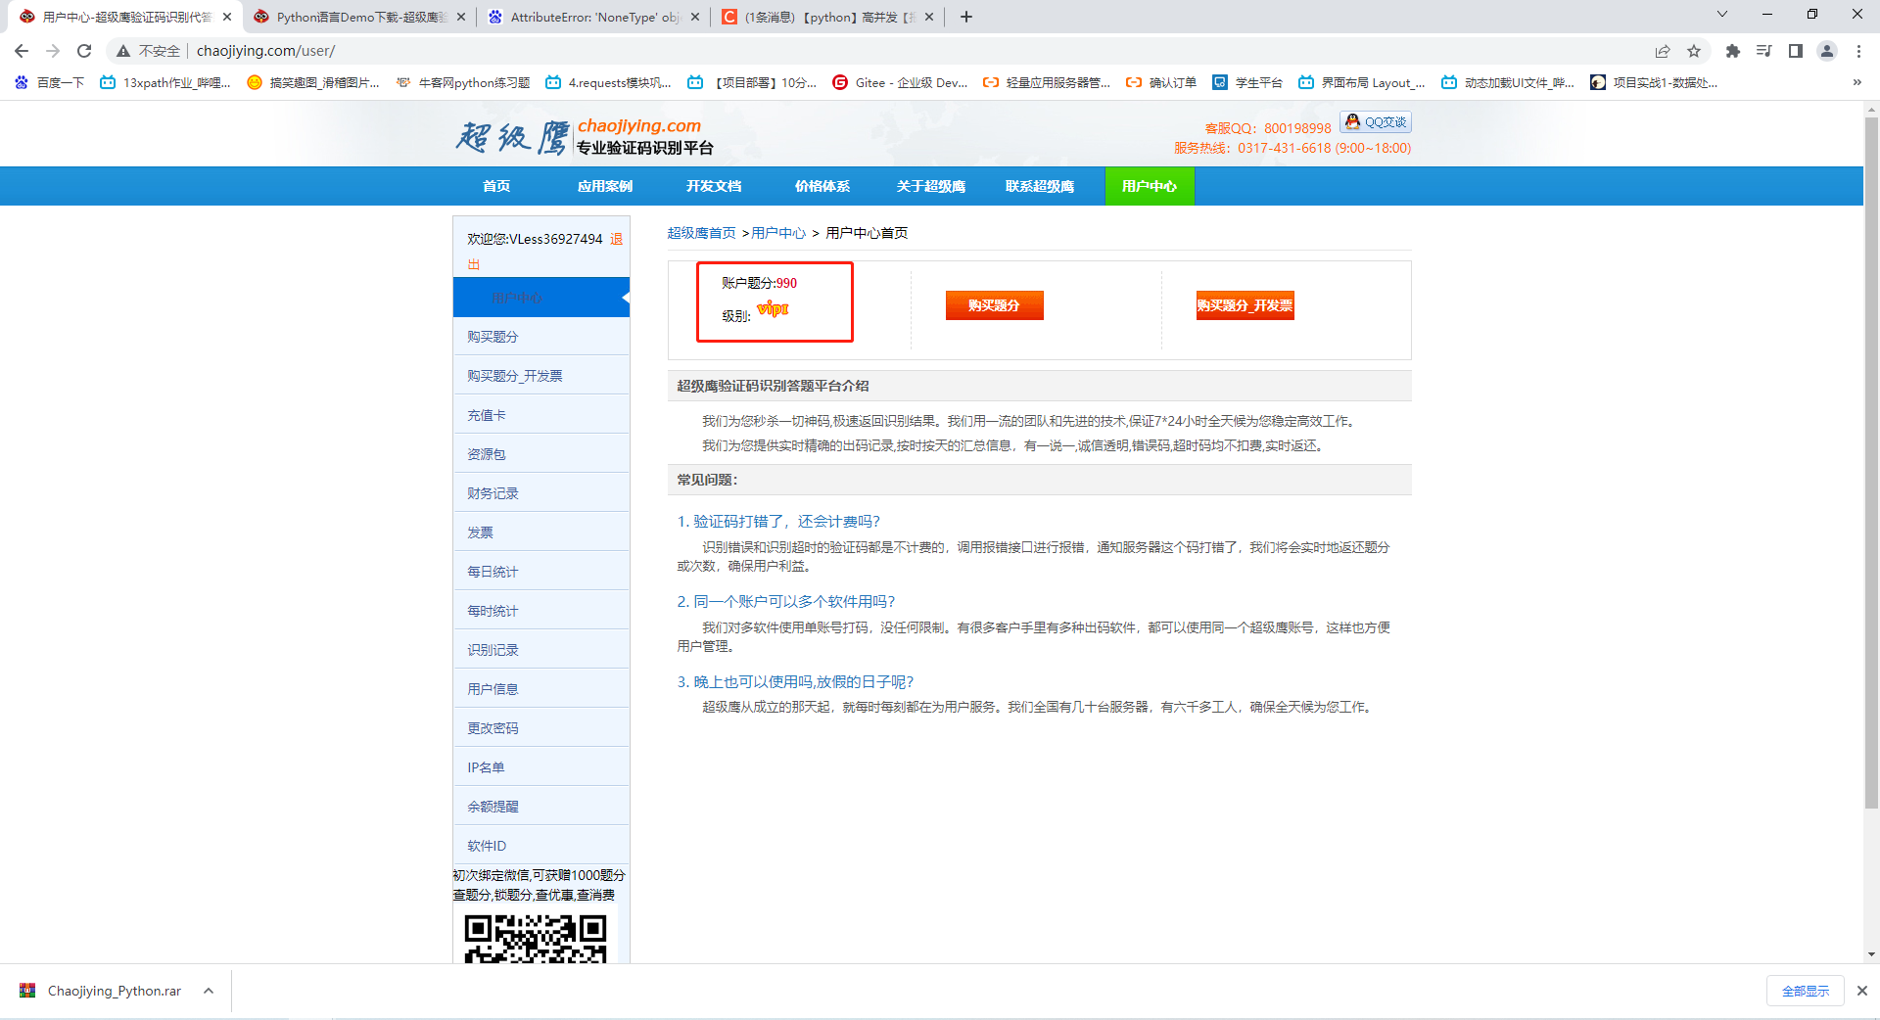The image size is (1880, 1020).
Task: Share this page via address bar icon
Action: 1663,51
